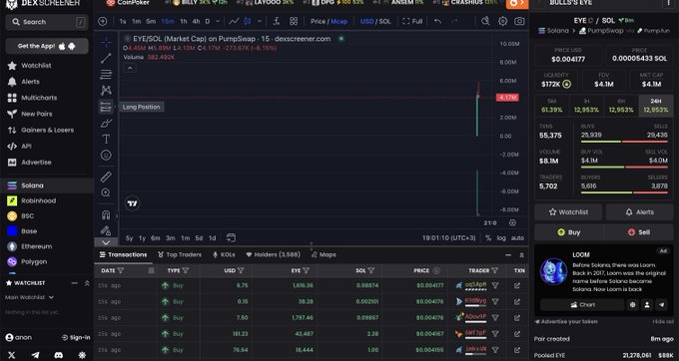Open the Alerts button for pair
This screenshot has width=679, height=361.
(639, 212)
